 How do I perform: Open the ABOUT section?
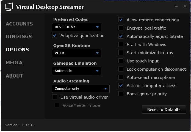(14, 76)
